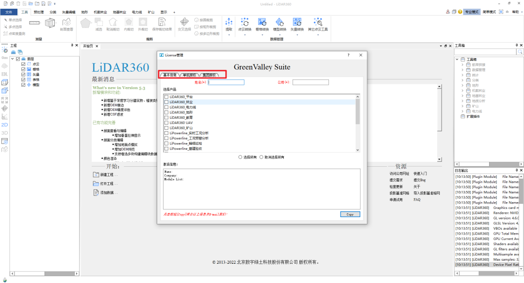524x283 pixels.
Task: Click the 姓名 name input field
Action: (226, 82)
